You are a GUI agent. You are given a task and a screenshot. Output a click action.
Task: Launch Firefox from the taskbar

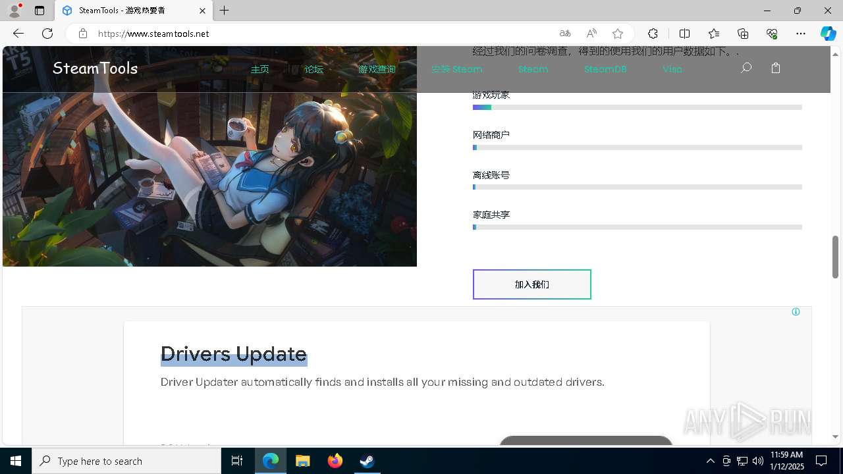coord(335,461)
